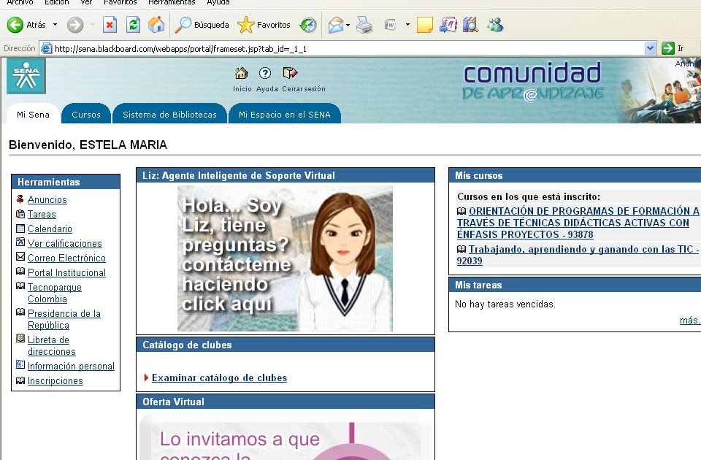The width and height of the screenshot is (701, 460).
Task: Click the mail envelope toolbar icon
Action: click(336, 25)
